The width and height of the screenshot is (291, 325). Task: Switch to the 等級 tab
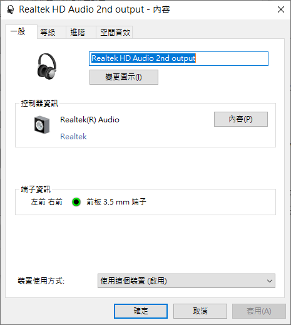point(48,33)
